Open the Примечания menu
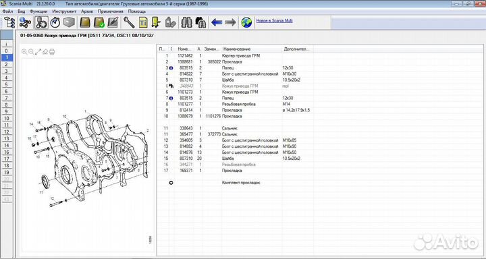 click(x=110, y=11)
